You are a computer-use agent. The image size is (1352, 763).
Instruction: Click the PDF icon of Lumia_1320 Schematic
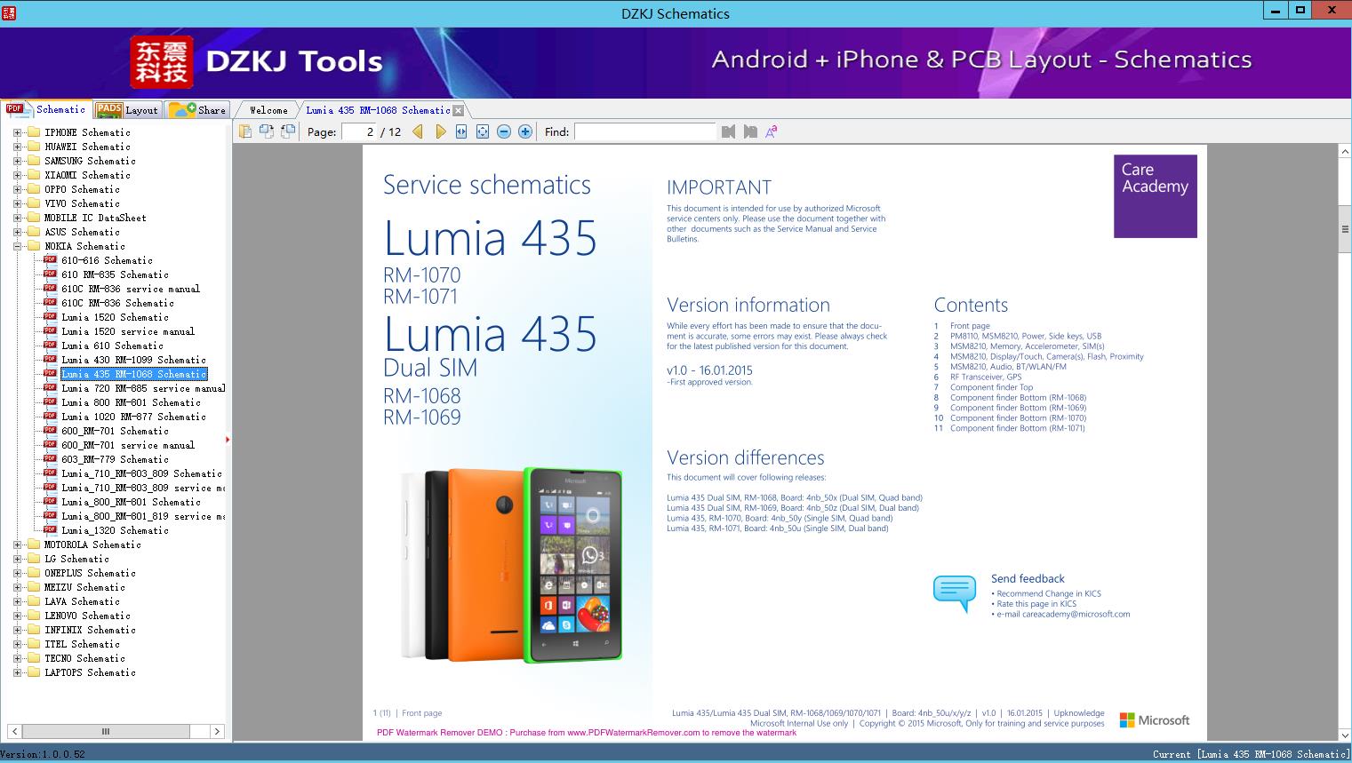pos(51,530)
